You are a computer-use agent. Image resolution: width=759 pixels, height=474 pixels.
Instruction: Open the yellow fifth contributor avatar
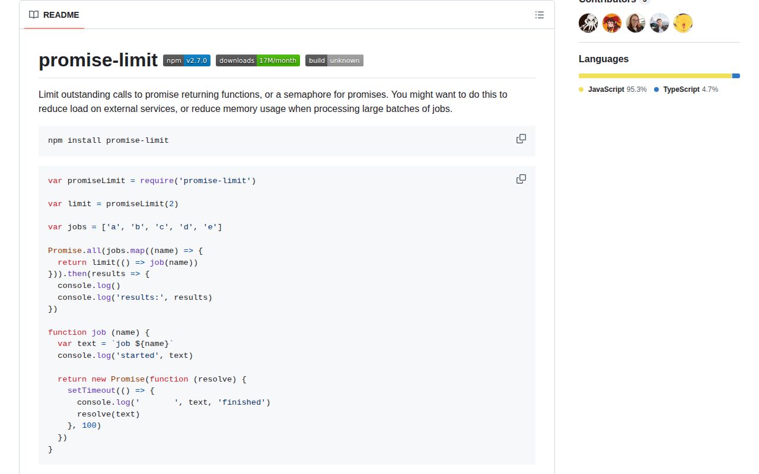click(683, 23)
